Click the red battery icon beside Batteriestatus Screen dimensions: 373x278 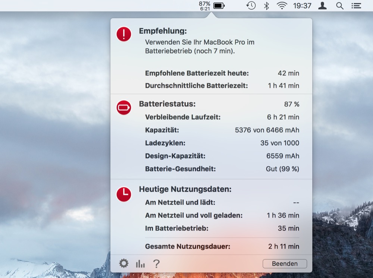(124, 108)
